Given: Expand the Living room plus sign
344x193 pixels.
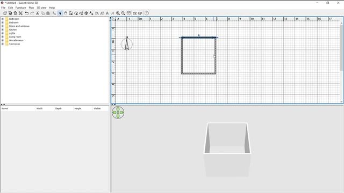Looking at the screenshot, I should click(x=3, y=37).
